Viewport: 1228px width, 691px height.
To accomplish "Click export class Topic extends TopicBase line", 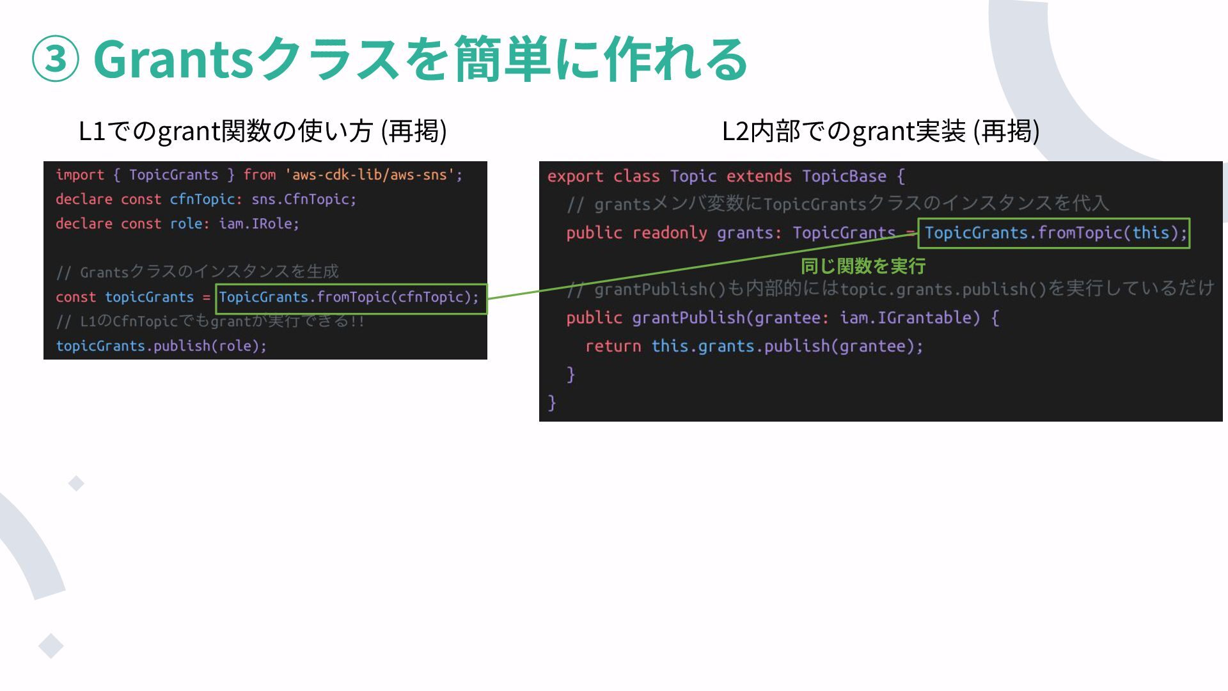I will (x=725, y=177).
